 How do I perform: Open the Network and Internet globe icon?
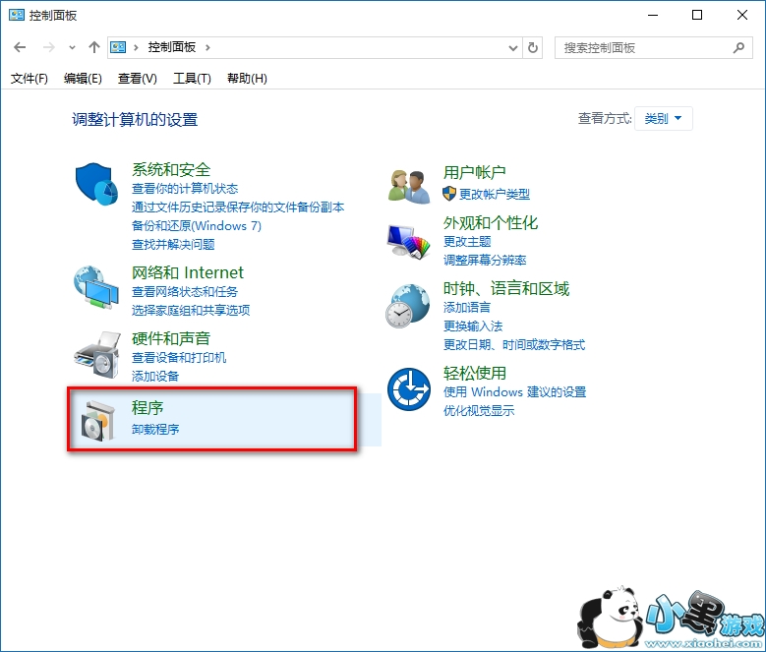pyautogui.click(x=96, y=287)
